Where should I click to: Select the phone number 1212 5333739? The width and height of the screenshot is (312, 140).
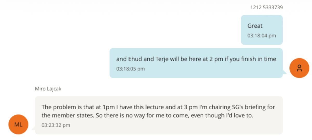[266, 8]
